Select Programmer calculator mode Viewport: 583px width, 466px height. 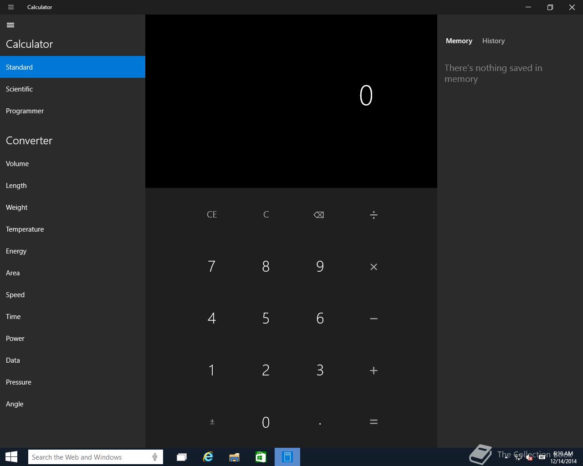pyautogui.click(x=72, y=111)
